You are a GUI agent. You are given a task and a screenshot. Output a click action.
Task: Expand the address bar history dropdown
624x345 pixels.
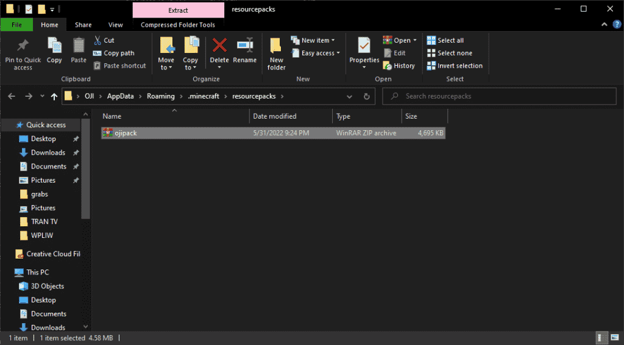pos(349,96)
